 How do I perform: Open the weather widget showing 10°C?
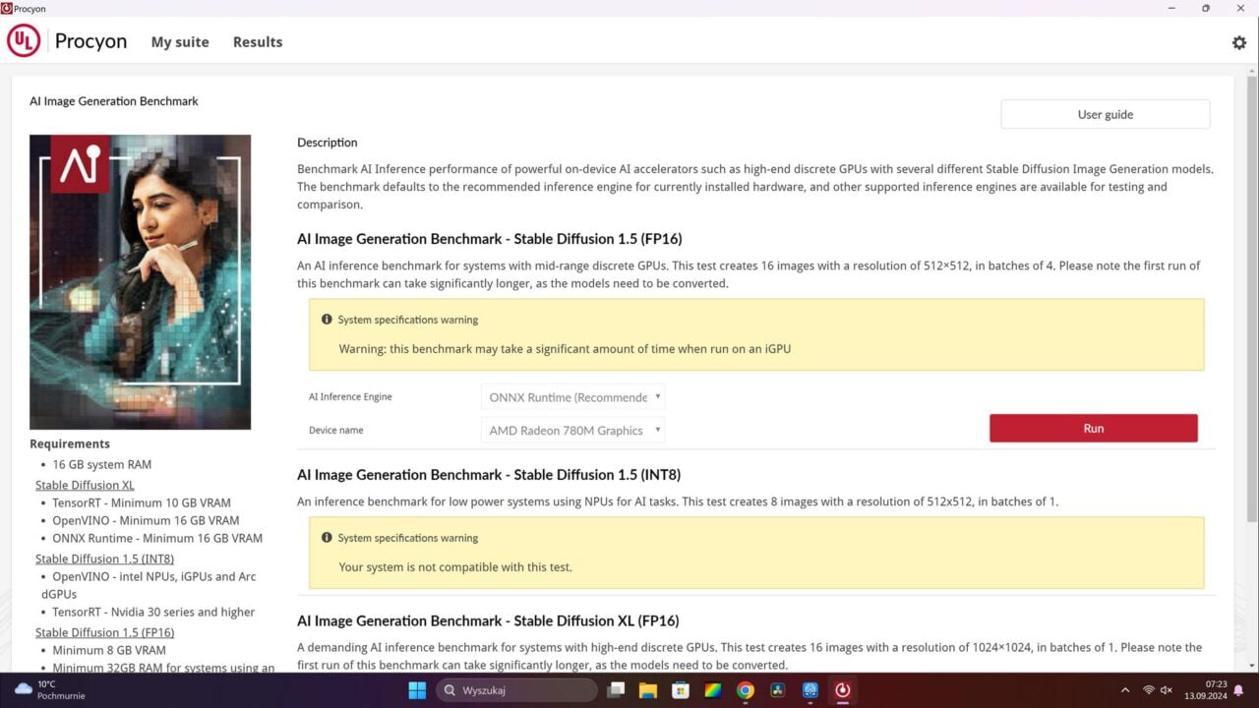point(51,690)
